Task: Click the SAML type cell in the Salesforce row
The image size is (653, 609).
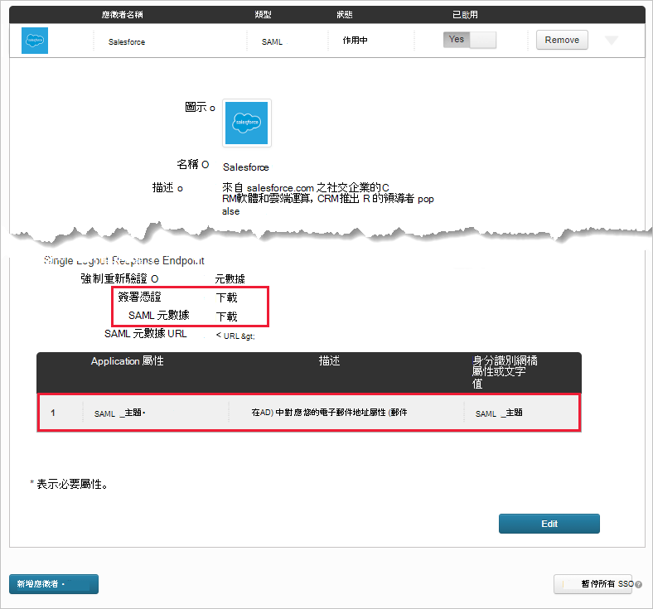Action: 272,42
